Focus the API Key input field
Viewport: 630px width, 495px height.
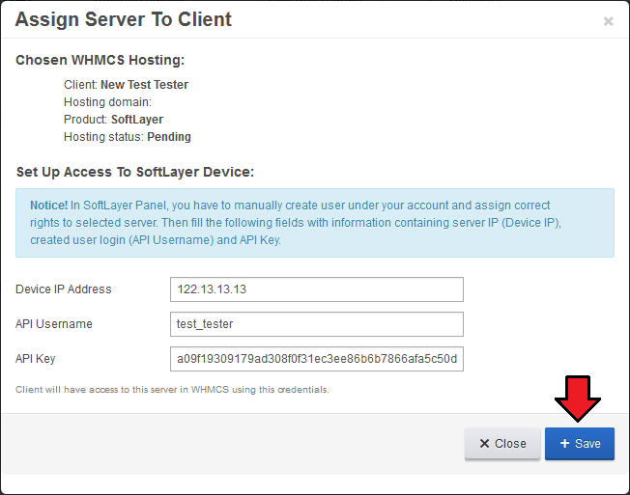pyautogui.click(x=317, y=359)
